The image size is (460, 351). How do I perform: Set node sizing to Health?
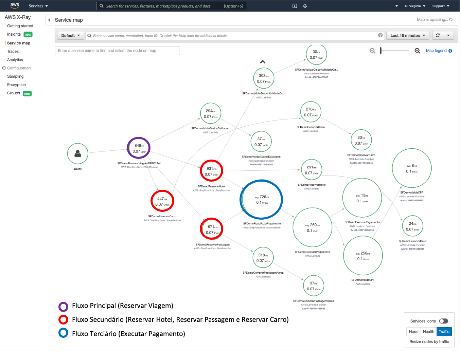(x=428, y=332)
